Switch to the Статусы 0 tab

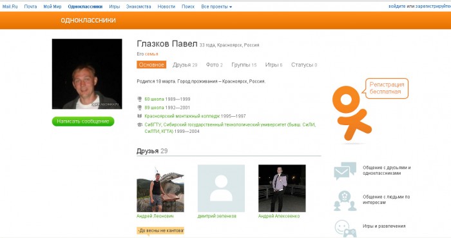[x=304, y=64]
